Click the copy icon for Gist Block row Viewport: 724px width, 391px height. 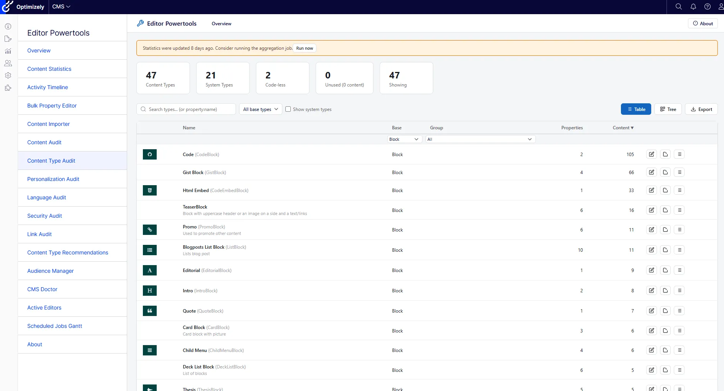pyautogui.click(x=665, y=172)
